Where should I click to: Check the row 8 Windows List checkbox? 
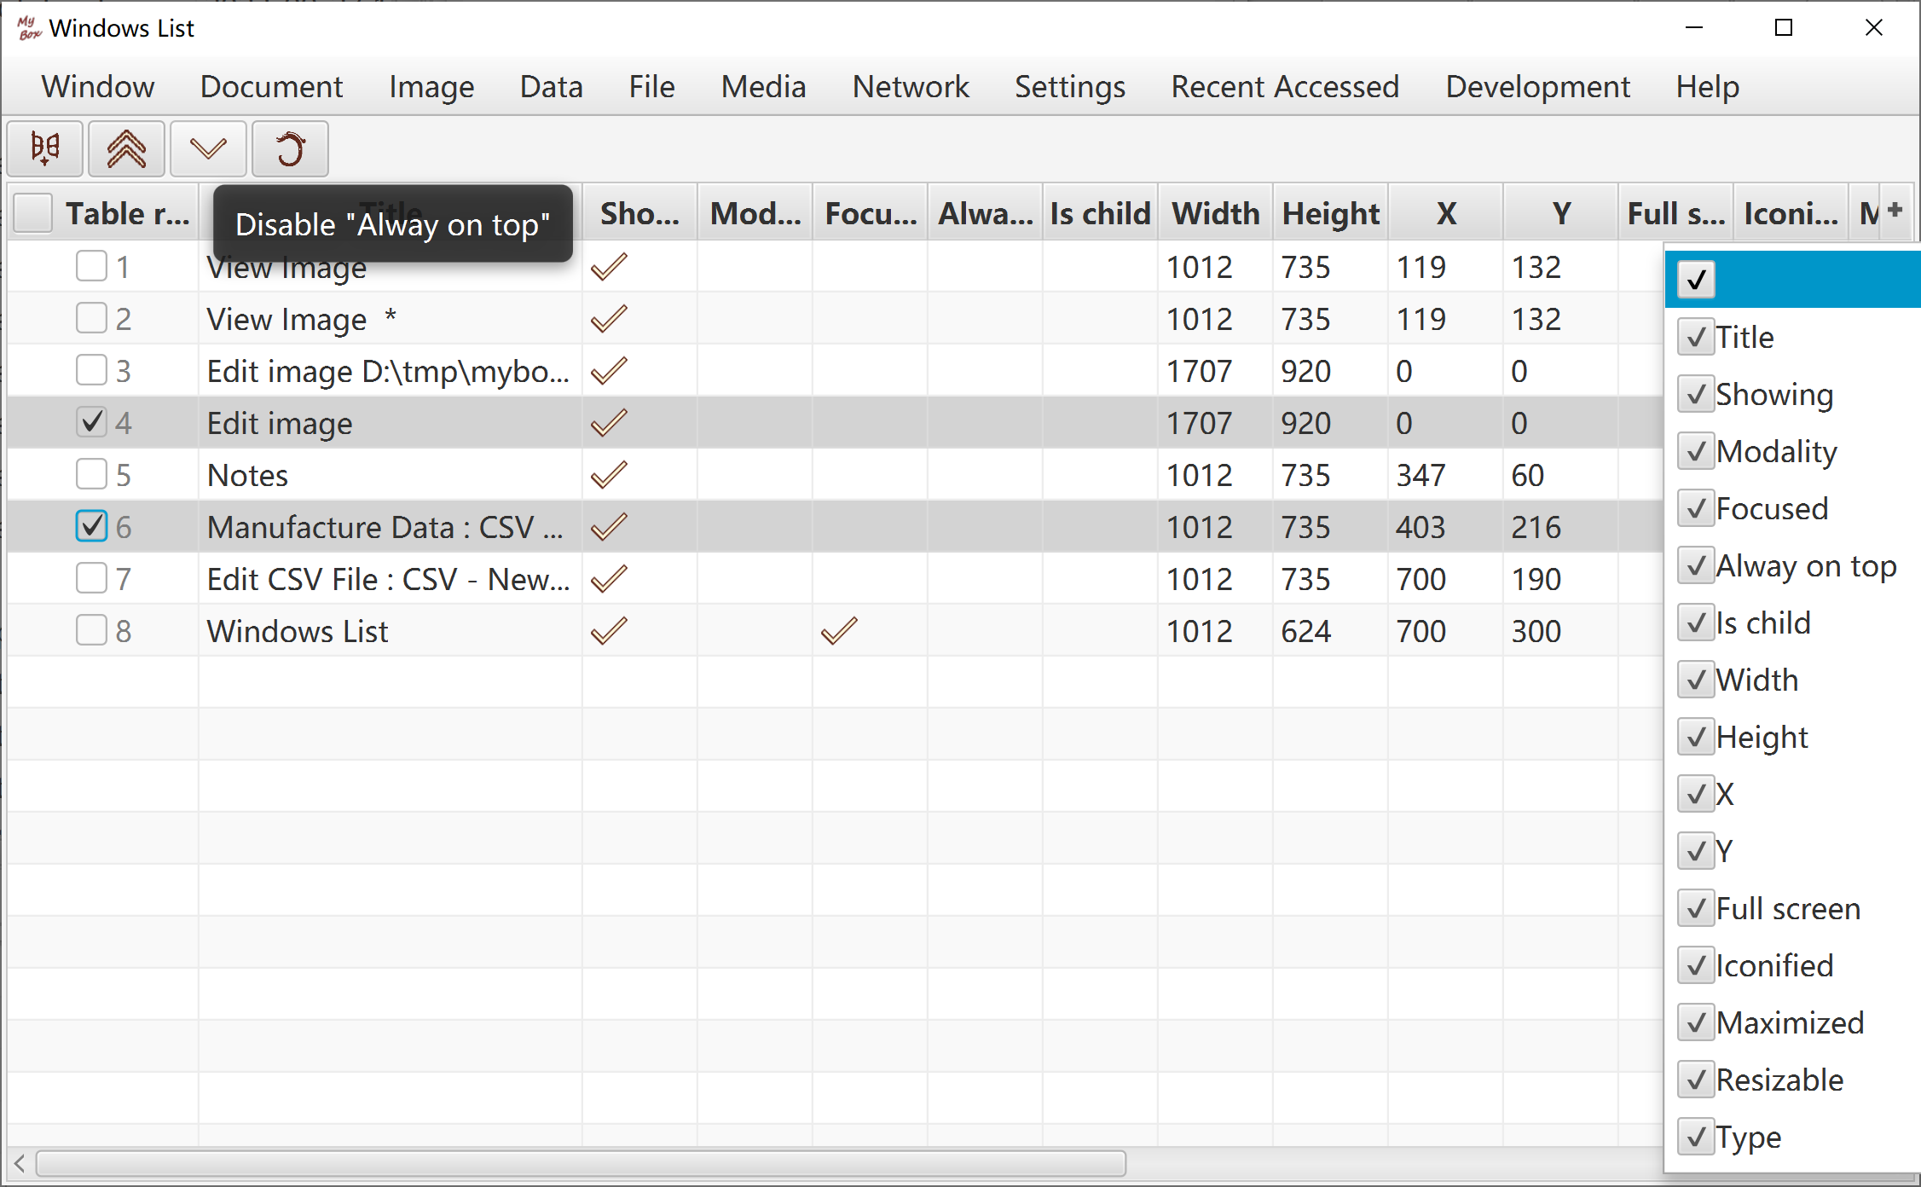[x=91, y=631]
